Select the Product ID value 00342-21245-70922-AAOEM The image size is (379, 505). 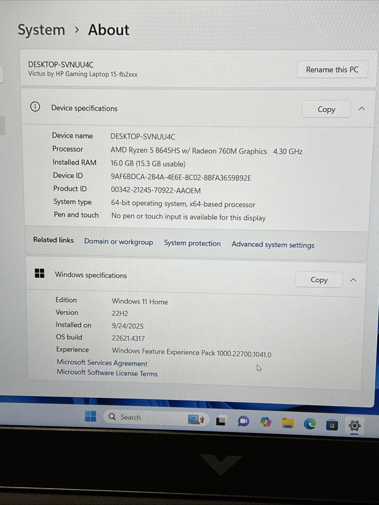tap(156, 190)
